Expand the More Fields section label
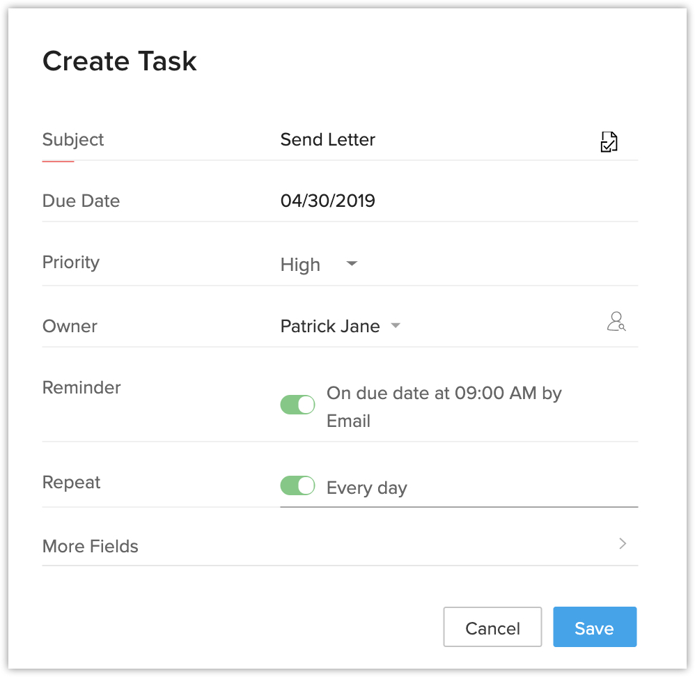This screenshot has width=695, height=677. point(91,546)
